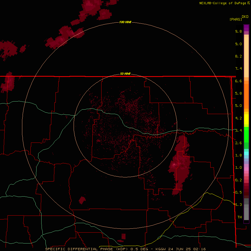Click the 5.0 scale label
Image resolution: width=251 pixels, height=251 pixels.
(x=238, y=106)
